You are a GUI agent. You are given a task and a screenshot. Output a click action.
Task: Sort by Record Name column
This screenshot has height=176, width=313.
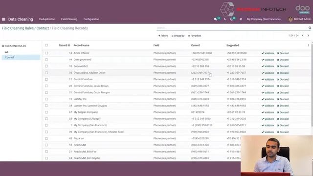click(82, 45)
